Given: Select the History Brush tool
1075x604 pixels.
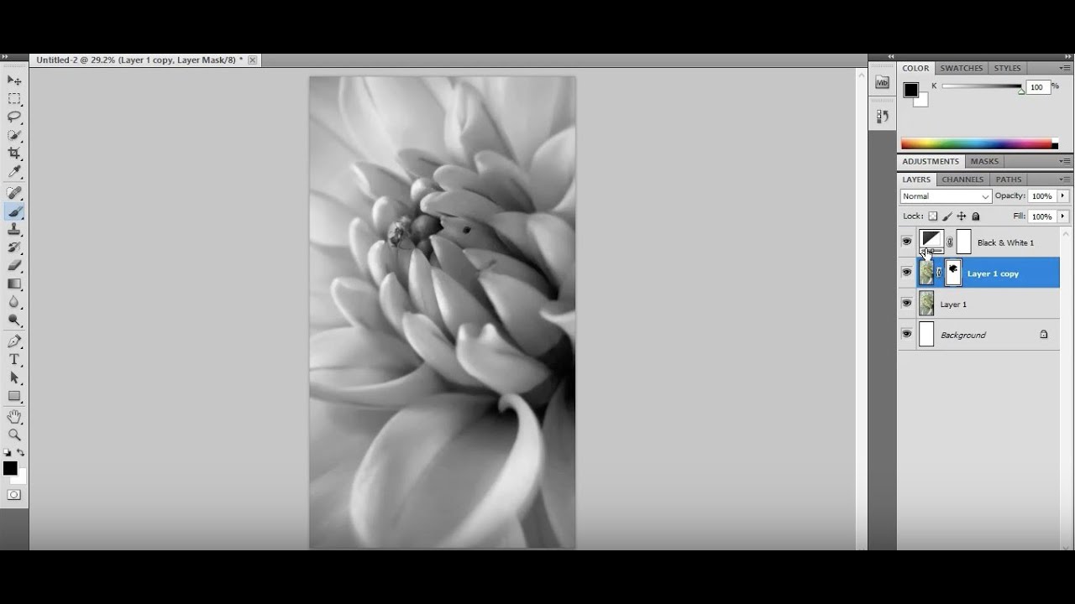Looking at the screenshot, I should click(14, 247).
